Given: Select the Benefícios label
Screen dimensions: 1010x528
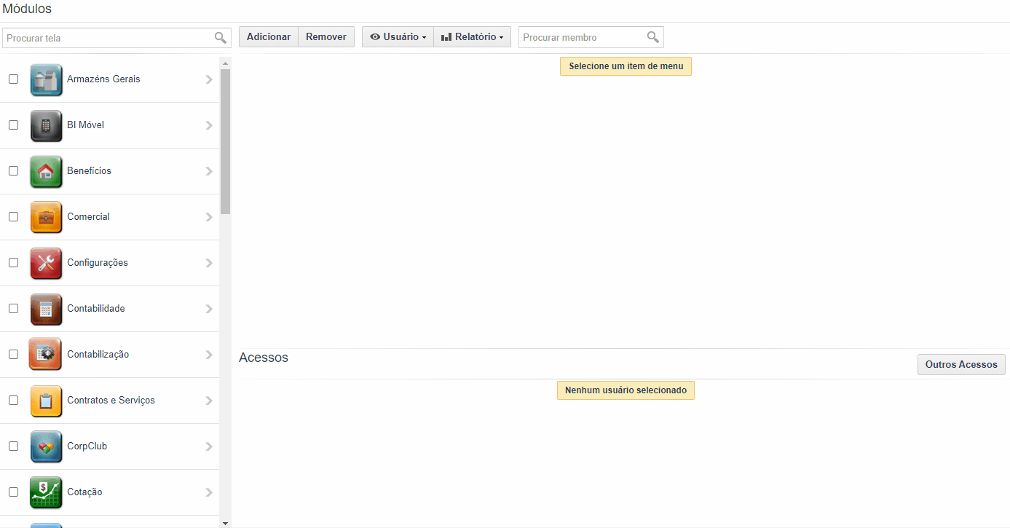Looking at the screenshot, I should click(89, 171).
